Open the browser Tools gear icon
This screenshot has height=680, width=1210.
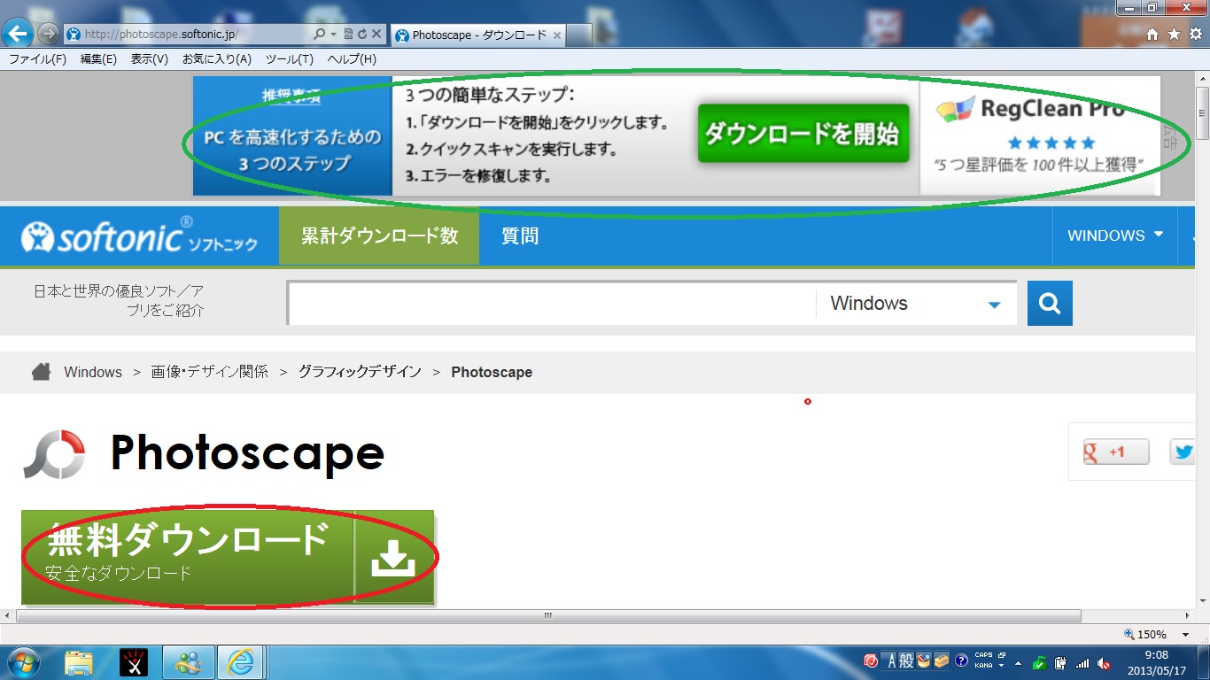pyautogui.click(x=1196, y=35)
